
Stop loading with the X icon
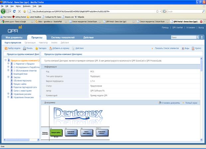[20, 11]
